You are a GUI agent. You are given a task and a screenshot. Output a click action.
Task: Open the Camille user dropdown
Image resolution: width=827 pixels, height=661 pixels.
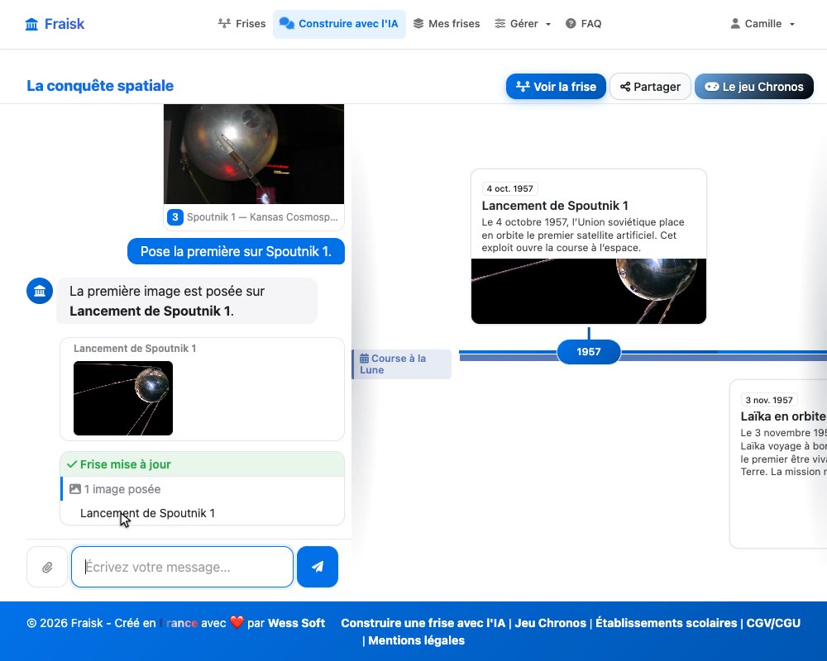point(762,24)
